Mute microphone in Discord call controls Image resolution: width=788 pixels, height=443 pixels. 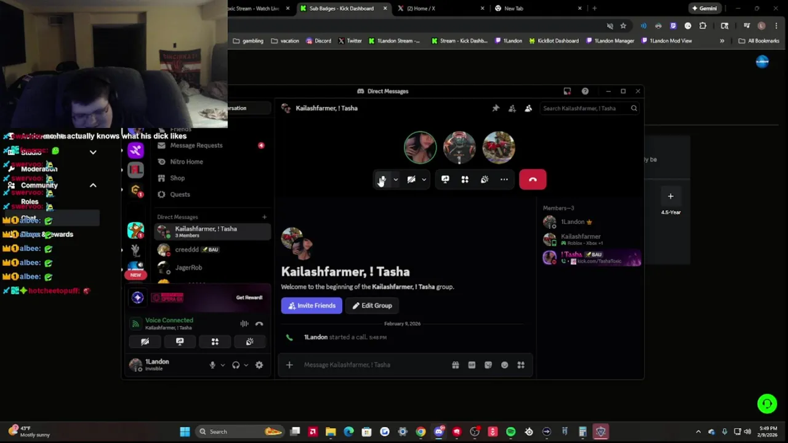(382, 180)
